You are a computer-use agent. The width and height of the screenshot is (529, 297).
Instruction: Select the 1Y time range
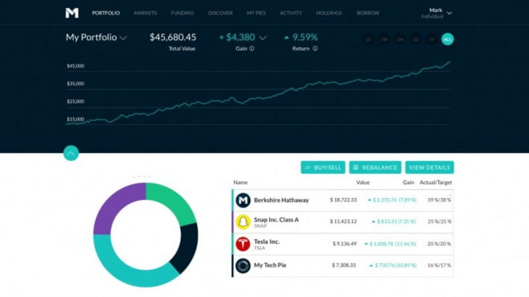pos(431,39)
